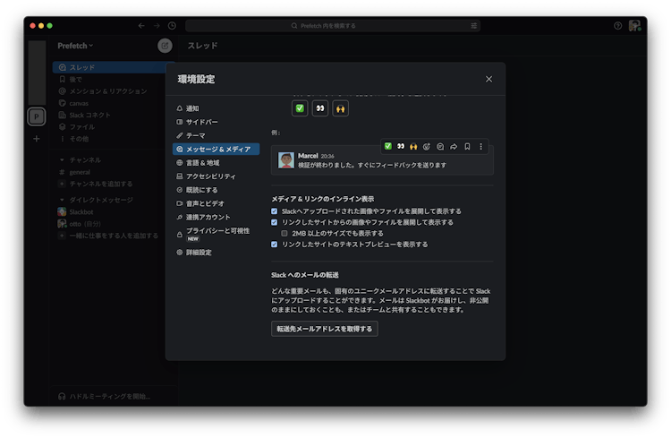The image size is (671, 438).
Task: Open the three-dot more actions in message toolbar
Action: tap(480, 146)
